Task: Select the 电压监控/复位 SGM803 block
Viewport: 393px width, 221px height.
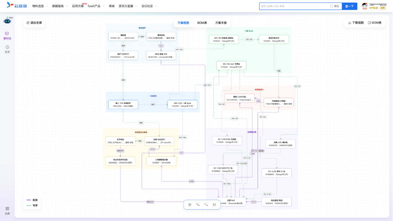Action: click(x=277, y=202)
